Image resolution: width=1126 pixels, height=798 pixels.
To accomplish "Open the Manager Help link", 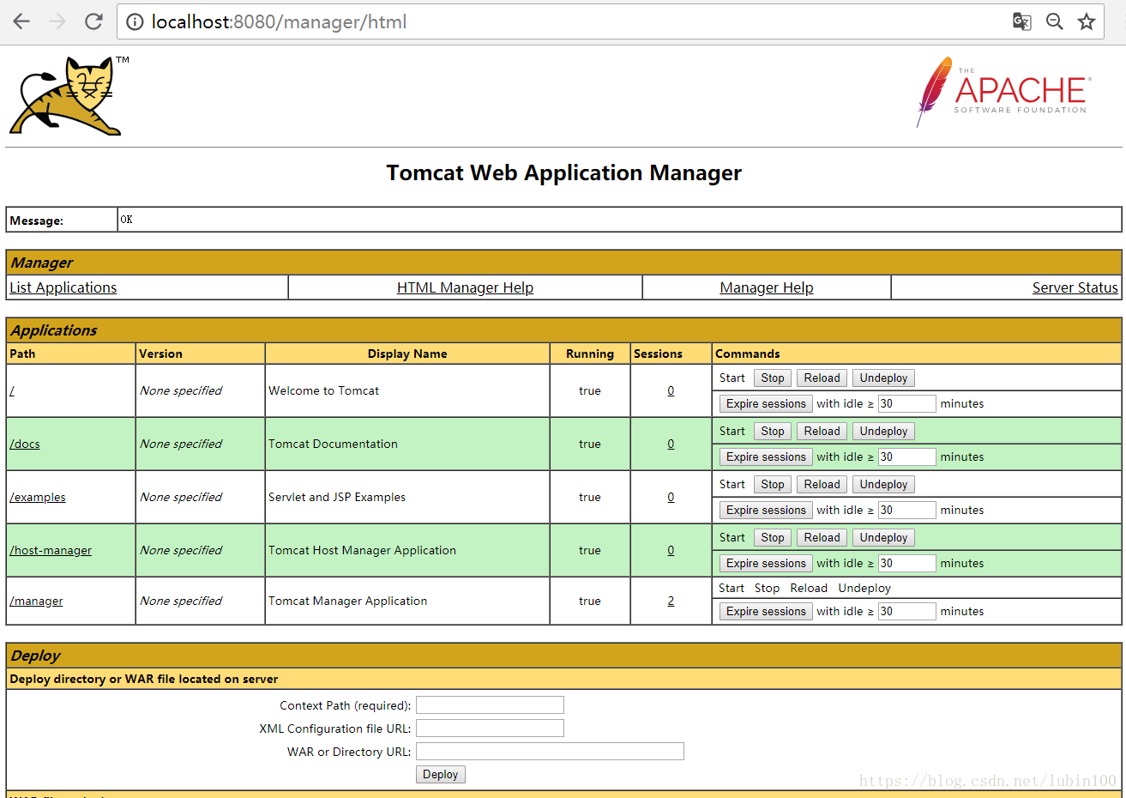I will [x=767, y=287].
